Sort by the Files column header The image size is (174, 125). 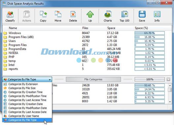pos(85,28)
